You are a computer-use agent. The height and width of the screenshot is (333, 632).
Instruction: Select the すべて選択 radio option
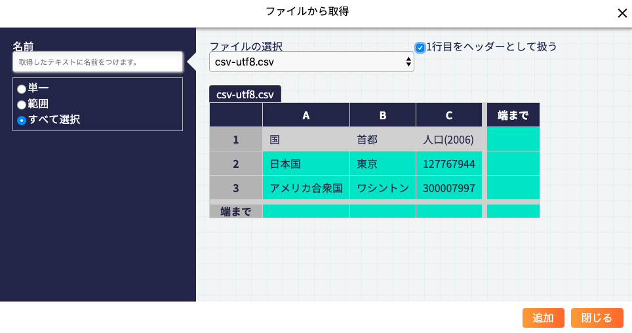click(x=22, y=121)
